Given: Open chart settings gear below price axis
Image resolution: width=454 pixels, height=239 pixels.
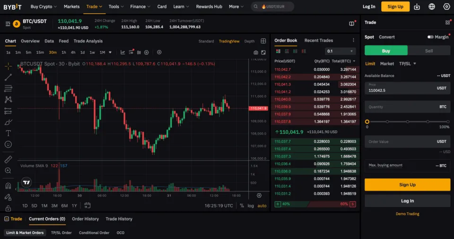Looking at the screenshot, I should (x=259, y=196).
